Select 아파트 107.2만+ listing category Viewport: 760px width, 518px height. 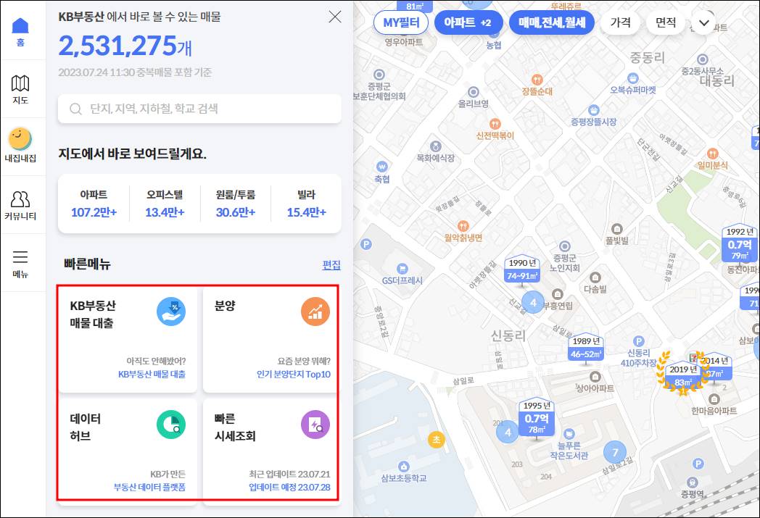click(94, 204)
